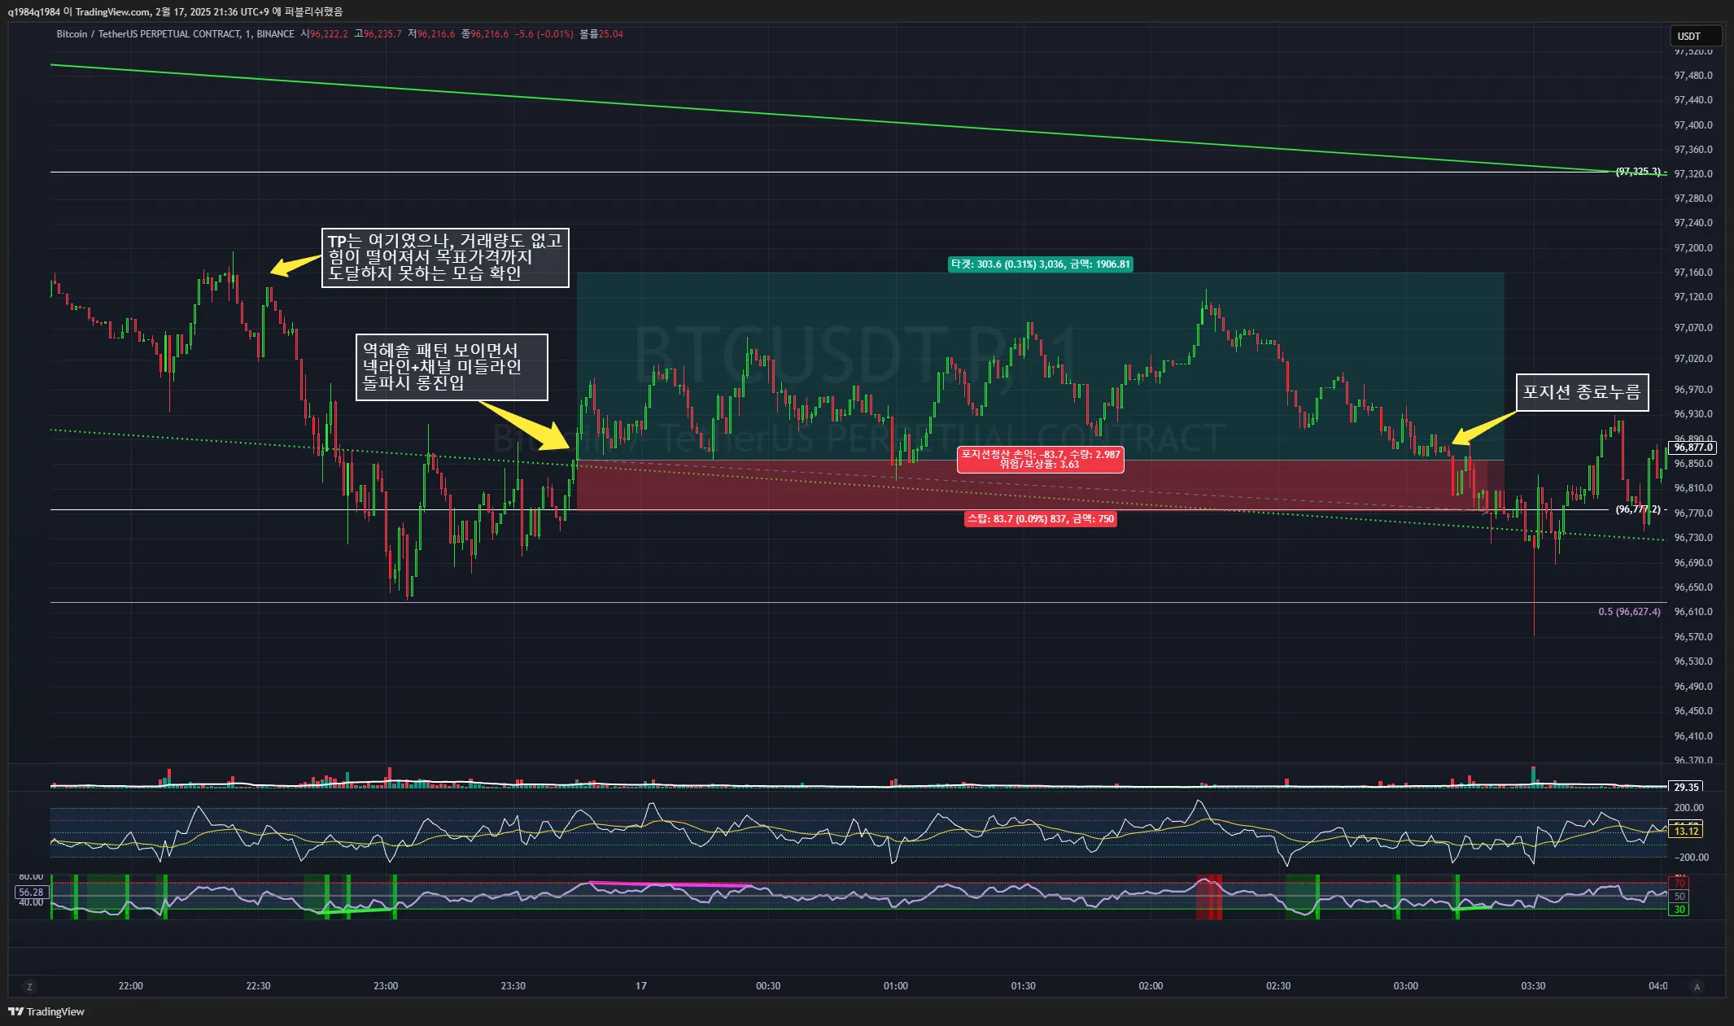The width and height of the screenshot is (1734, 1026).
Task: Click the TradingView logo at bottom left
Action: point(46,1011)
